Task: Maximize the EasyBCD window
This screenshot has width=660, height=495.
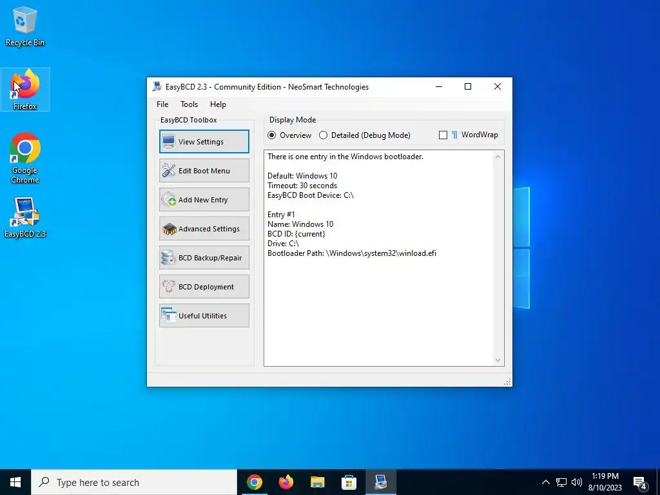Action: click(468, 87)
